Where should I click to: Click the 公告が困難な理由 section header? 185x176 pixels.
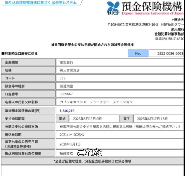[x=92, y=161]
